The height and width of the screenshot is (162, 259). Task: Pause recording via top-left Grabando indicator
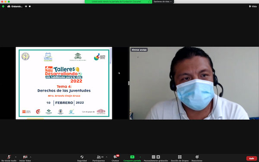[x=26, y=6]
